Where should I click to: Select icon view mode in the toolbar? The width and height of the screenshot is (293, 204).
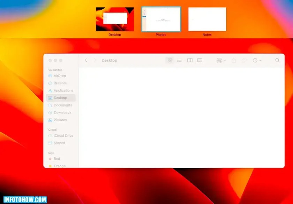click(x=170, y=60)
